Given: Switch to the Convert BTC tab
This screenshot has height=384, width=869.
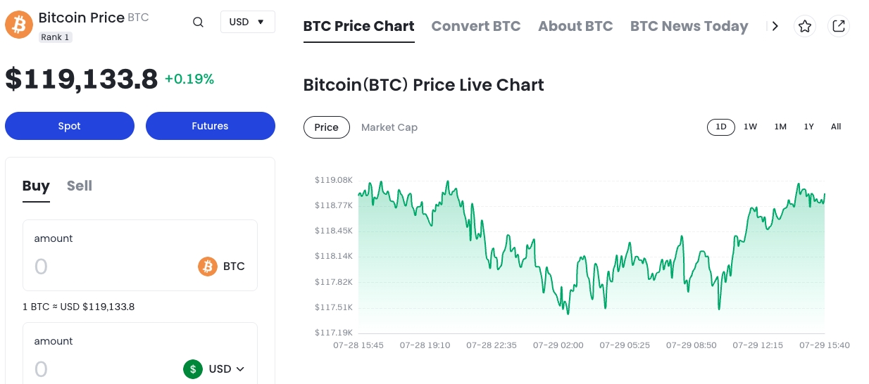Looking at the screenshot, I should pyautogui.click(x=475, y=26).
